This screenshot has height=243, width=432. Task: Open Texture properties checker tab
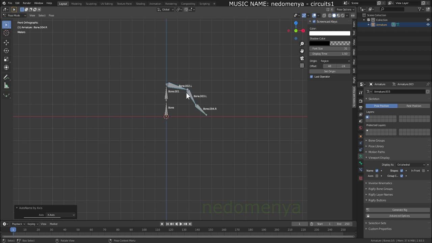pyautogui.click(x=360, y=178)
